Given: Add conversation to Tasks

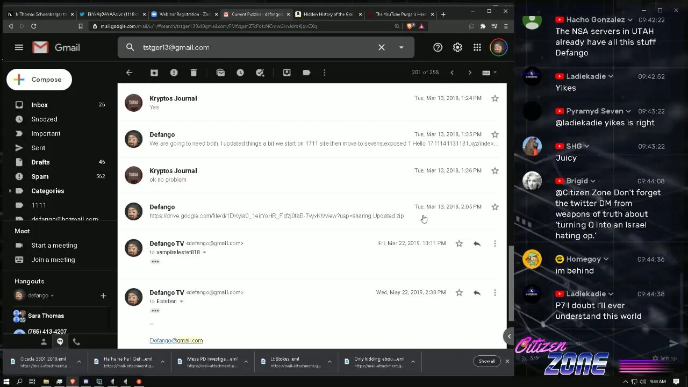Looking at the screenshot, I should pyautogui.click(x=260, y=73).
